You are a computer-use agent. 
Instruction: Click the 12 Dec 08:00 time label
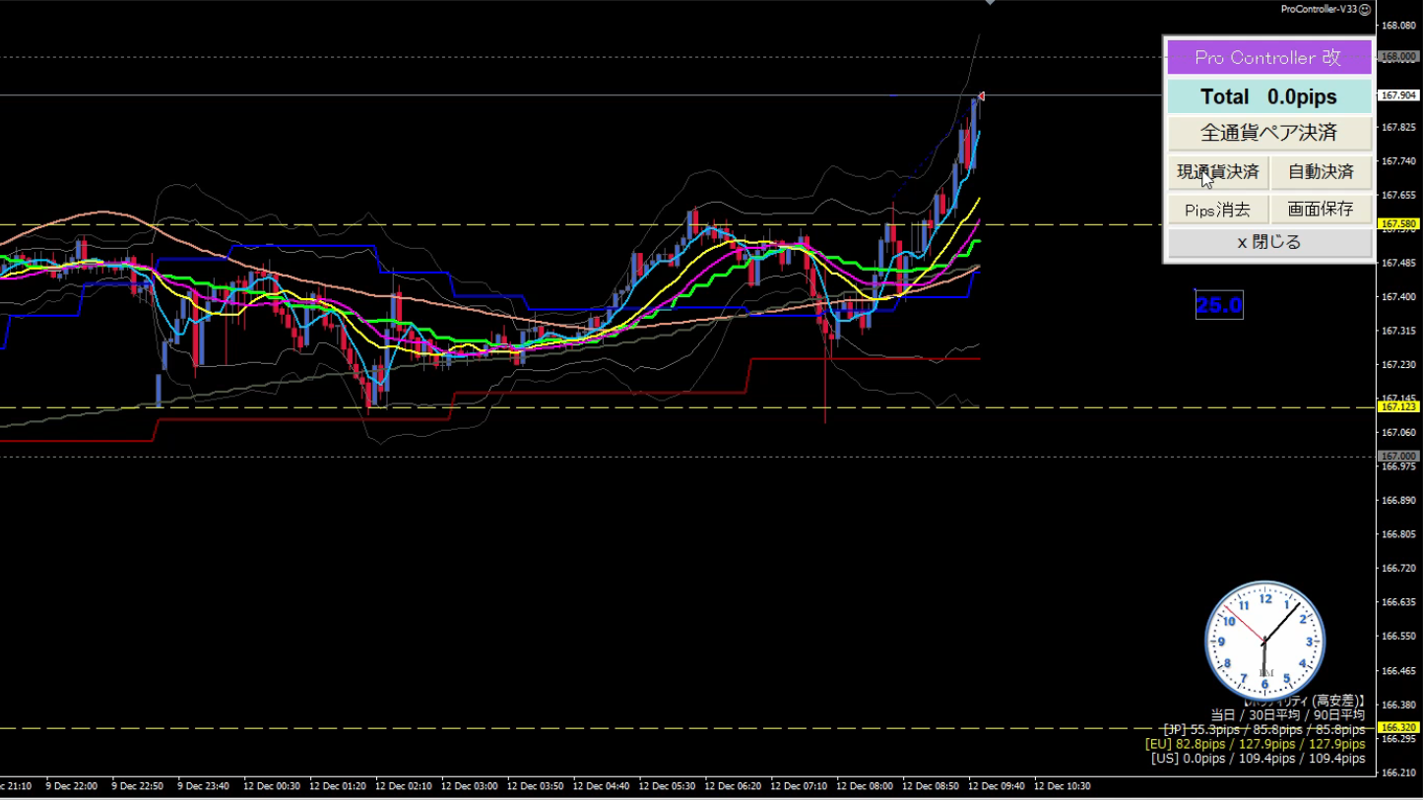pos(865,786)
